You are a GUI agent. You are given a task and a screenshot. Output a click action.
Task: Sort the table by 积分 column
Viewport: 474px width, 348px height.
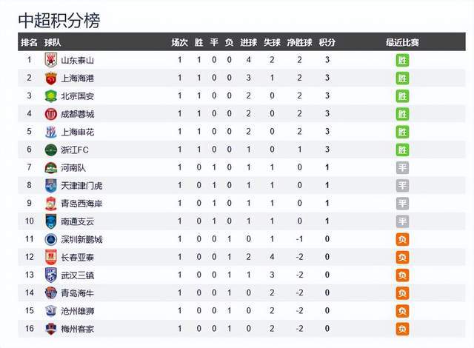click(327, 42)
